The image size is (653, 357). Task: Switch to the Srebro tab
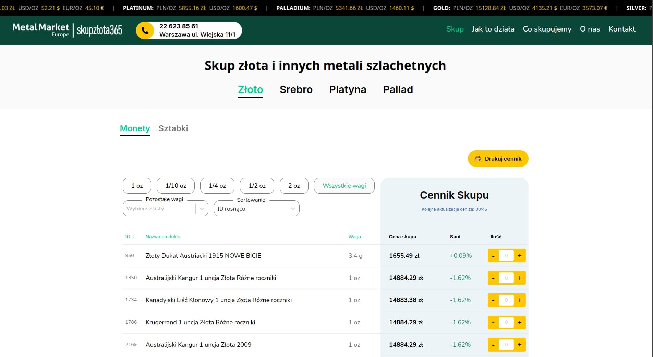(x=296, y=90)
